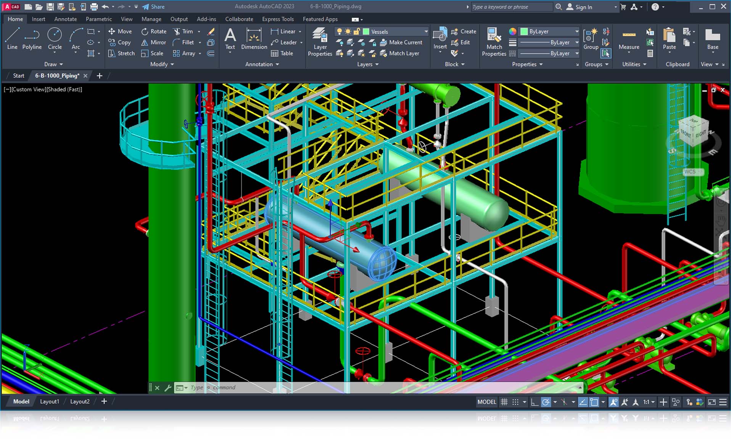Switch to the Layout1 tab
Viewport: 731px width, 442px height.
tap(49, 401)
